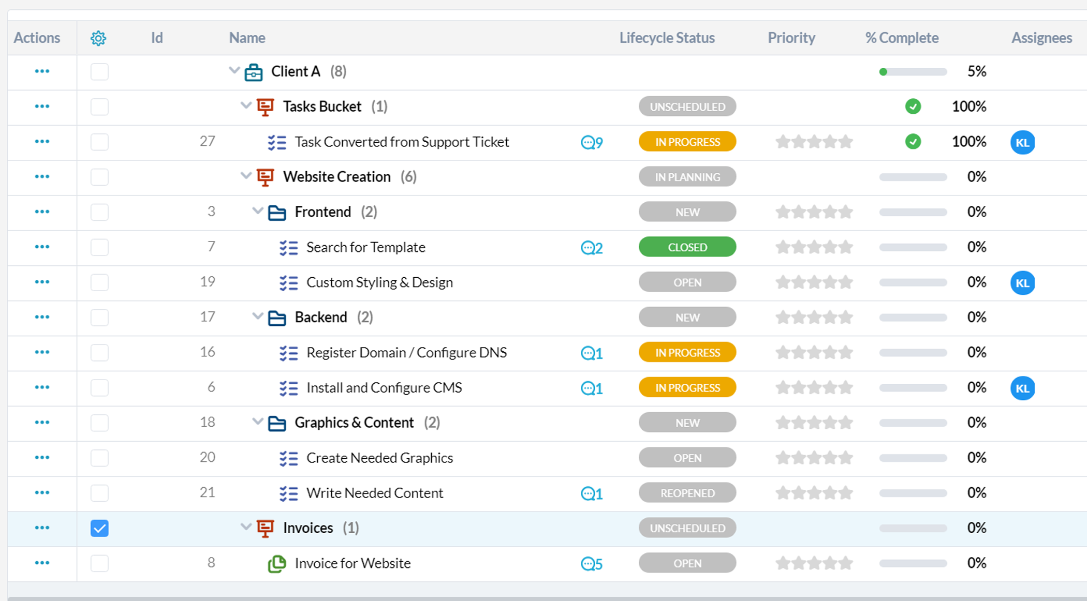Click the Client A briefcase icon

pos(253,72)
